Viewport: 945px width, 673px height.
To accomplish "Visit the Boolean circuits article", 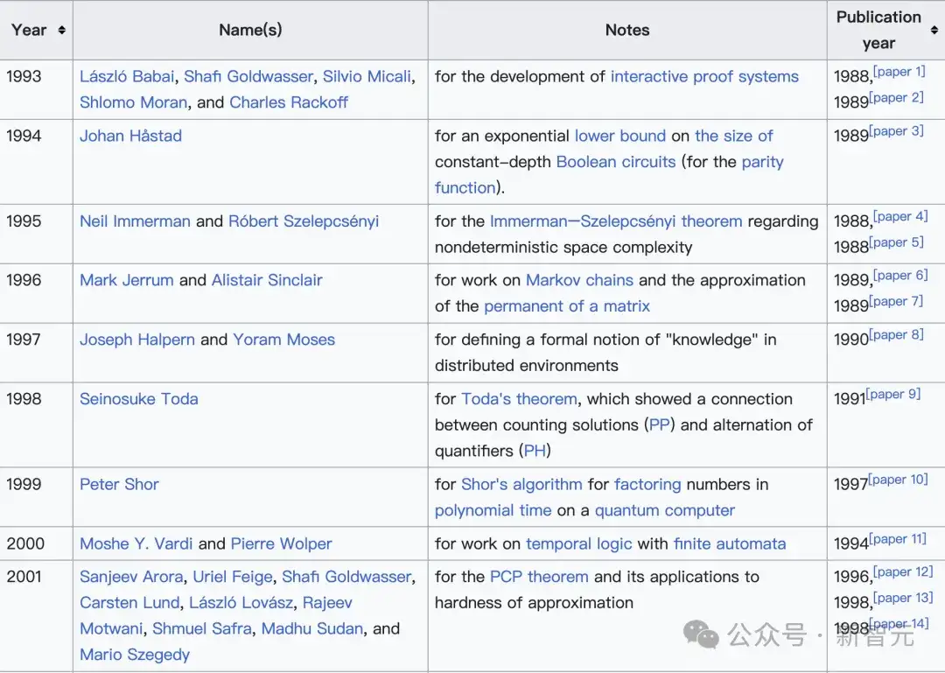I will 616,162.
